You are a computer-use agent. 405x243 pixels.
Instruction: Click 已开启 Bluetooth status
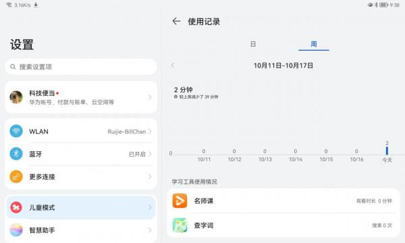tap(137, 154)
